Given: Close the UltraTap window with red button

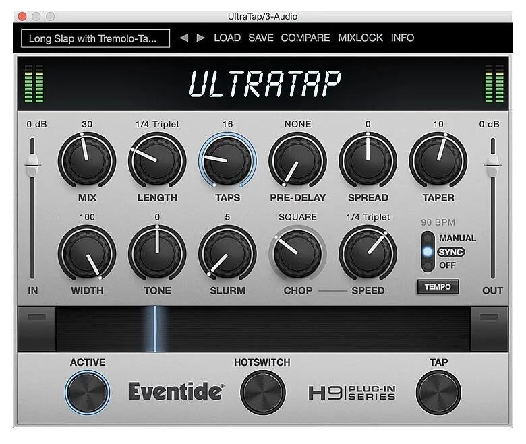Looking at the screenshot, I should [22, 16].
